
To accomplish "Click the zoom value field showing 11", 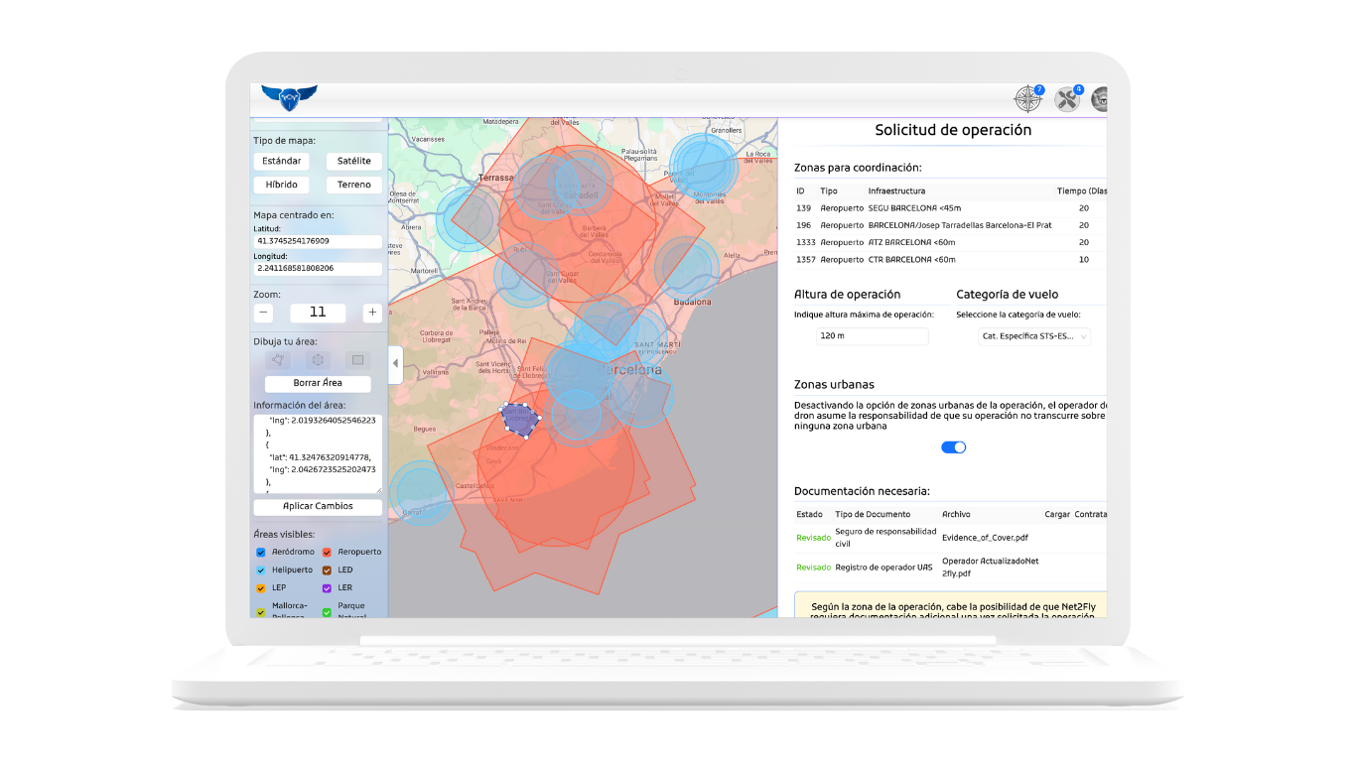I will click(318, 313).
